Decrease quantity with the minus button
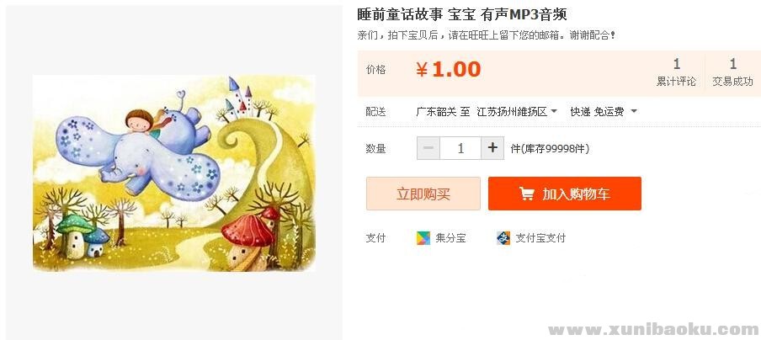 click(428, 148)
